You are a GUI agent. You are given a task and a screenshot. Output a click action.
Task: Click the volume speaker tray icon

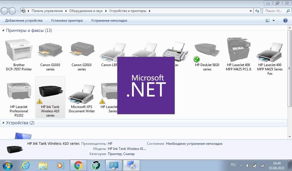(x=248, y=165)
